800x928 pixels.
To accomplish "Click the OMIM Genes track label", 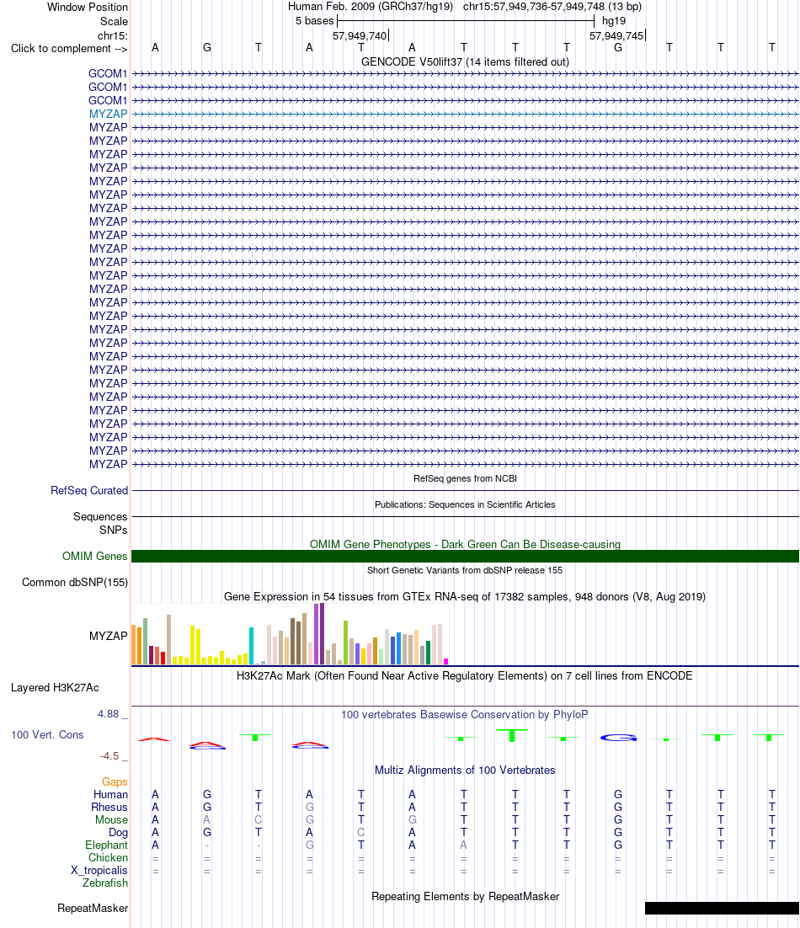I will coord(94,556).
